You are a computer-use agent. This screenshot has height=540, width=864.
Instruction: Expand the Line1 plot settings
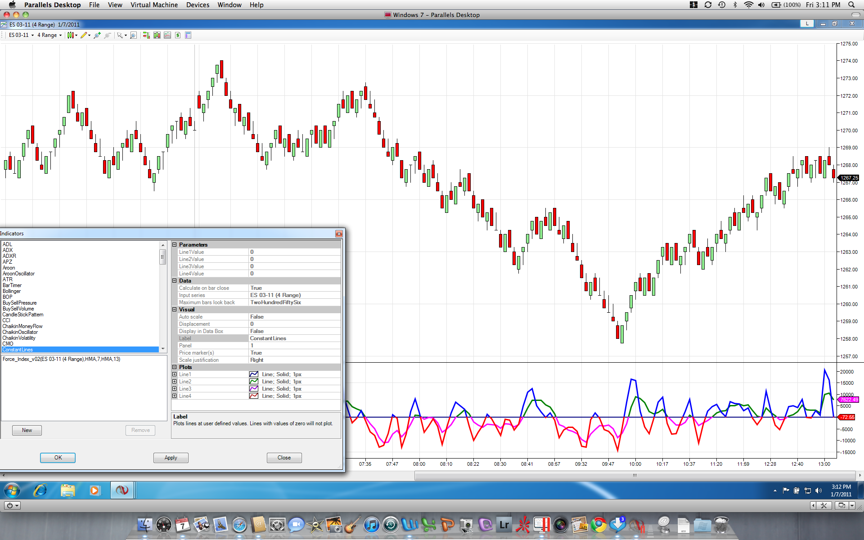(x=175, y=374)
